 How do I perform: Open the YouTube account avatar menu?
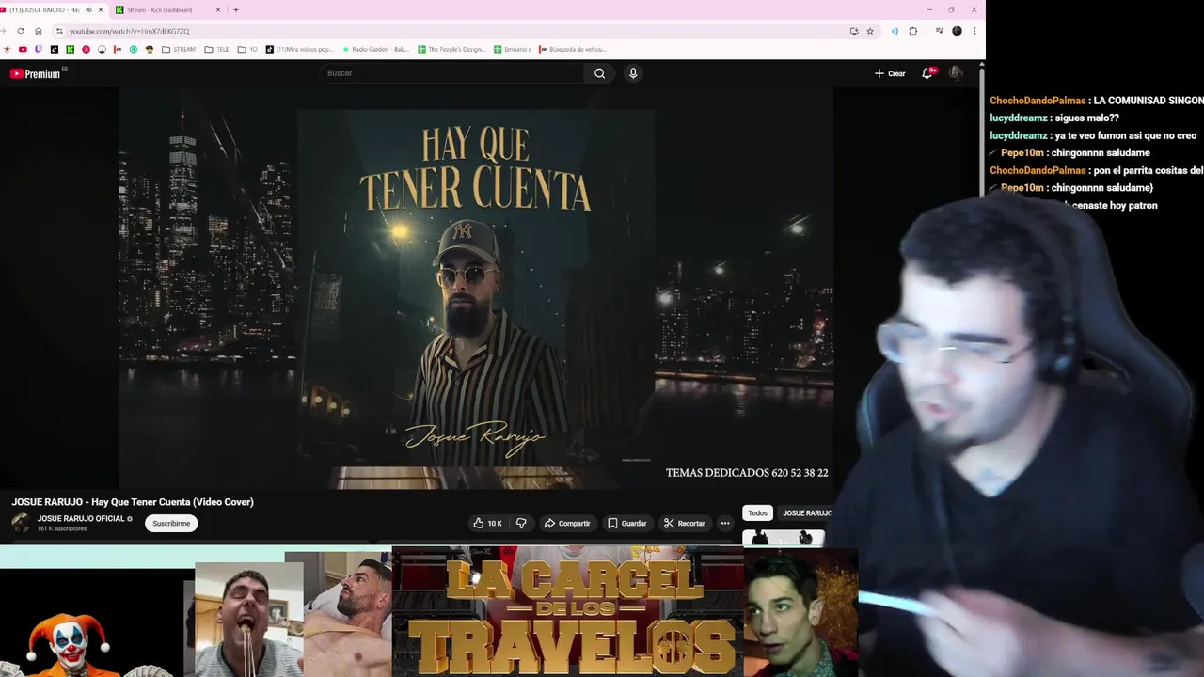[x=956, y=73]
